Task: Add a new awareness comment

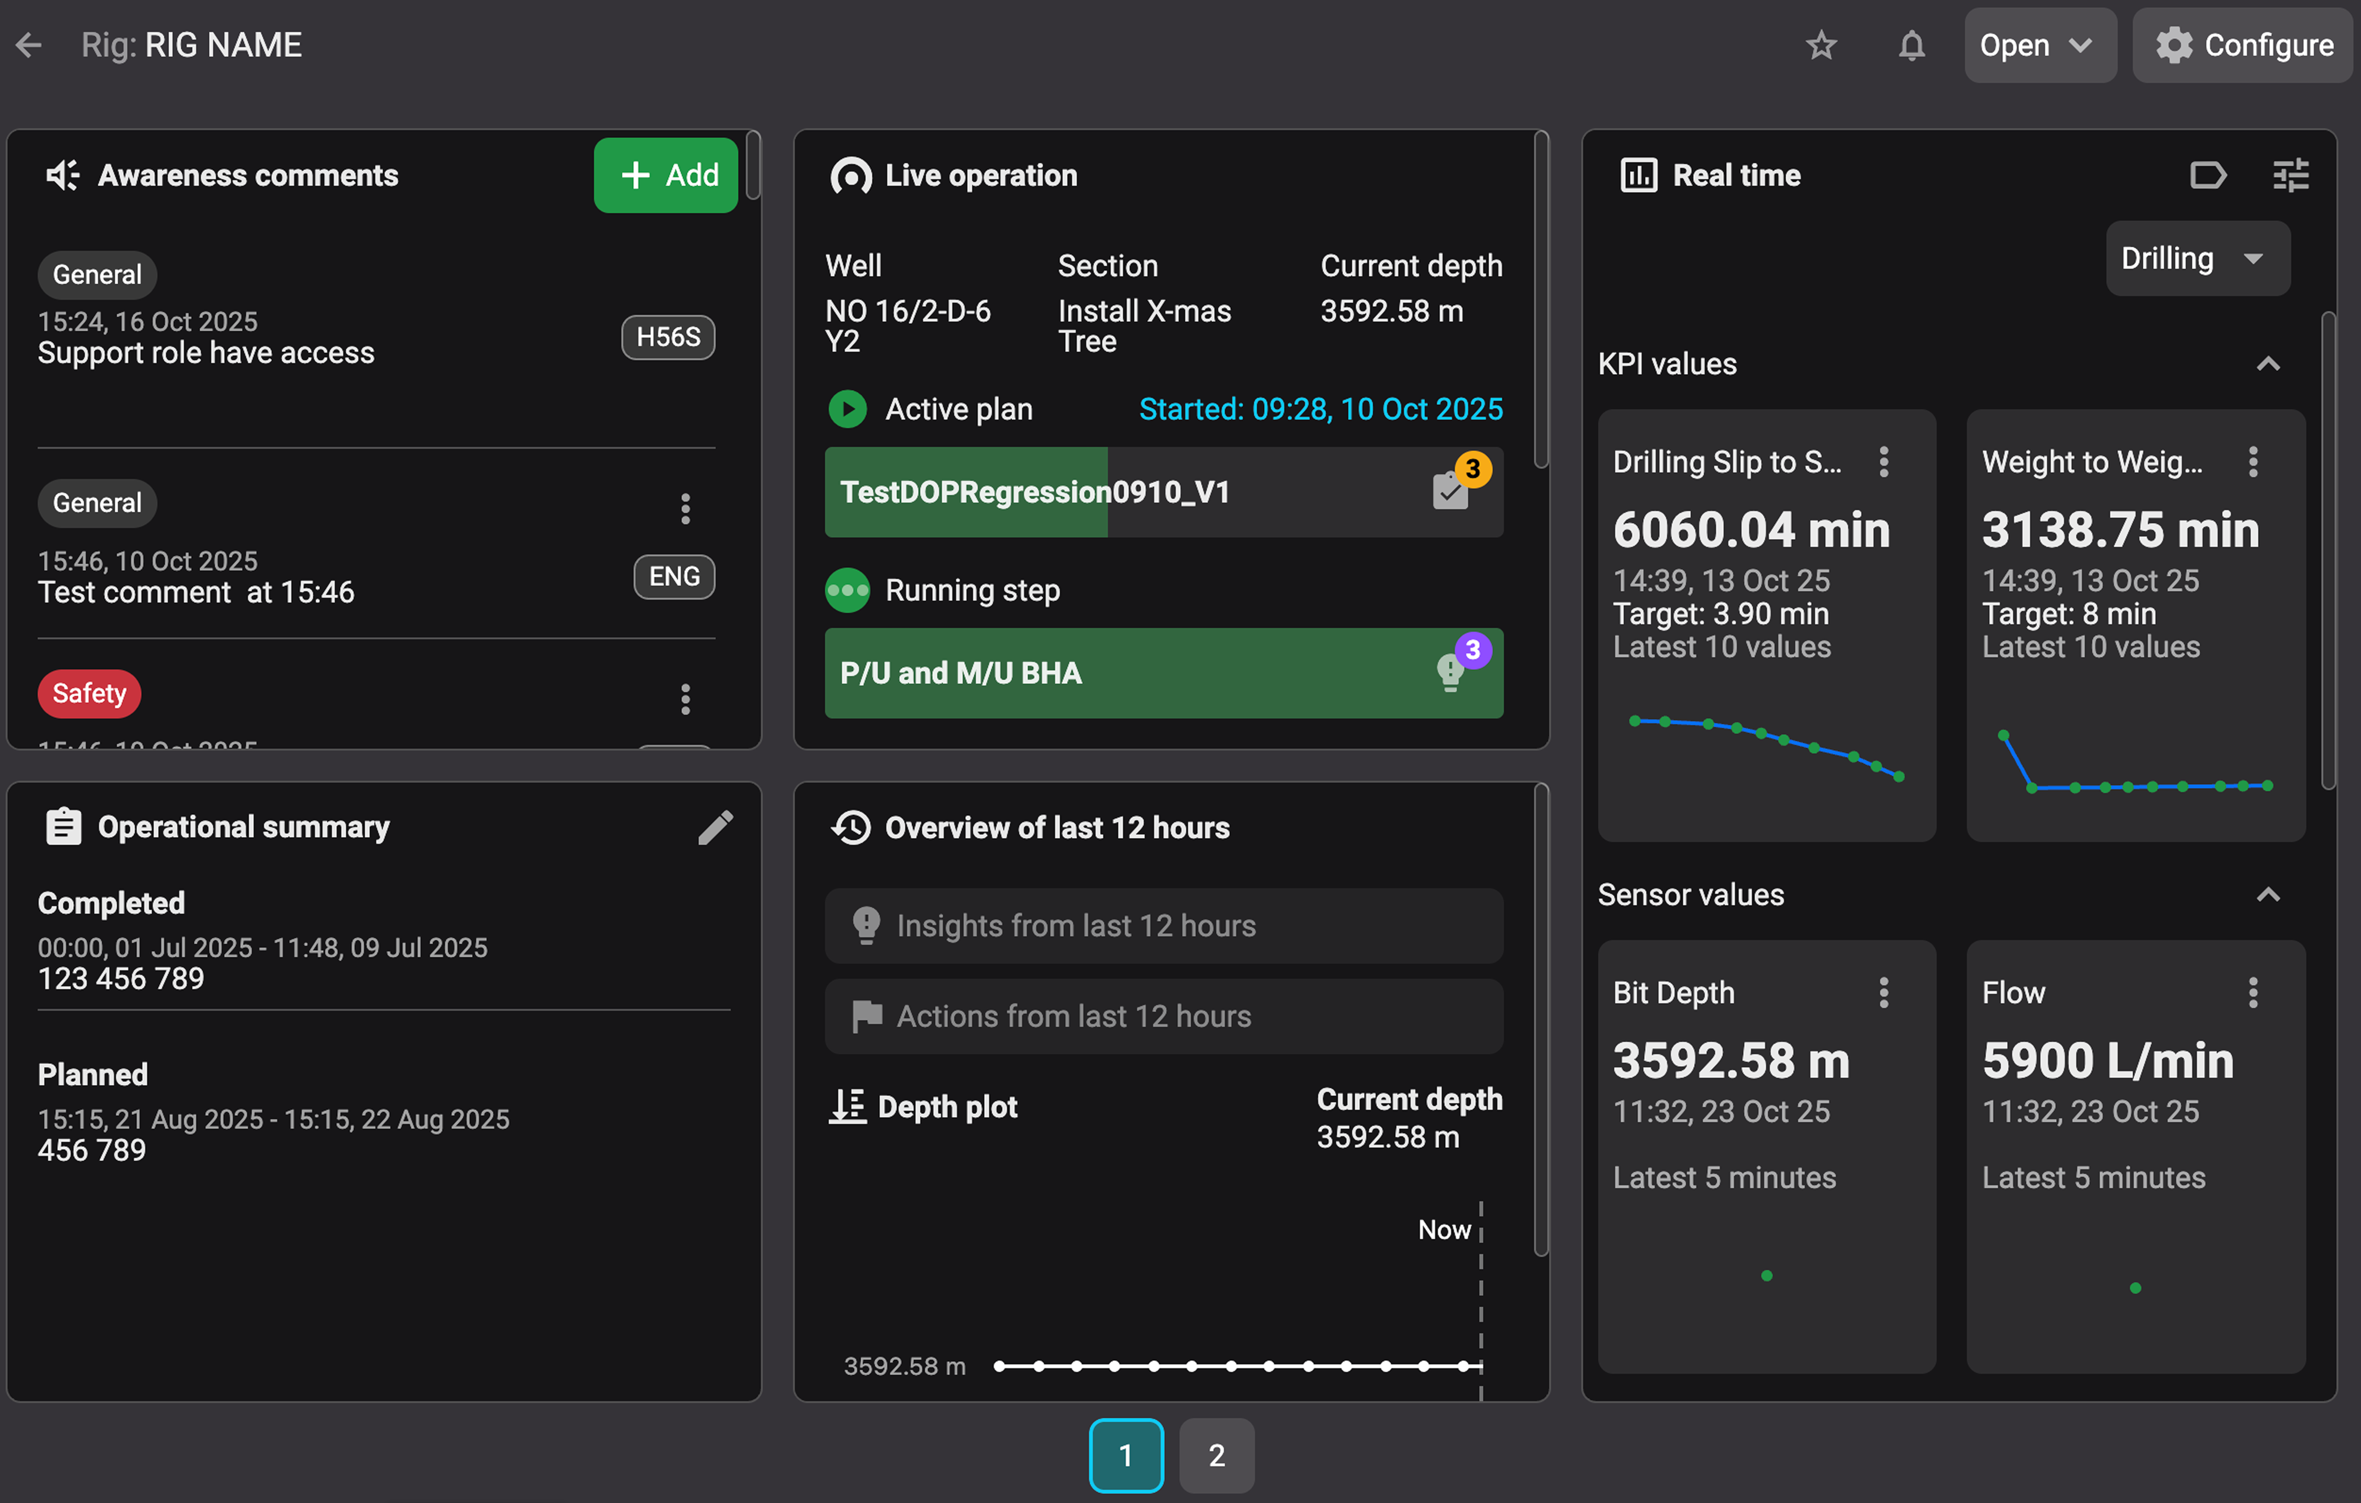Action: pos(667,175)
